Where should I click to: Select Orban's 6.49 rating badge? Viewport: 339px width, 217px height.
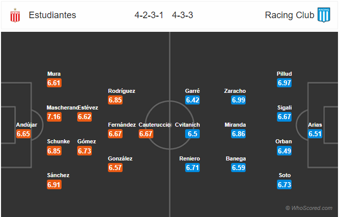[285, 151]
